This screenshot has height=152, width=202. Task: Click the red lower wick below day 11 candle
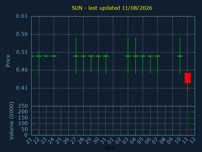click(187, 87)
